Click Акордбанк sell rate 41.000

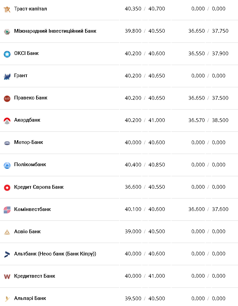(157, 120)
